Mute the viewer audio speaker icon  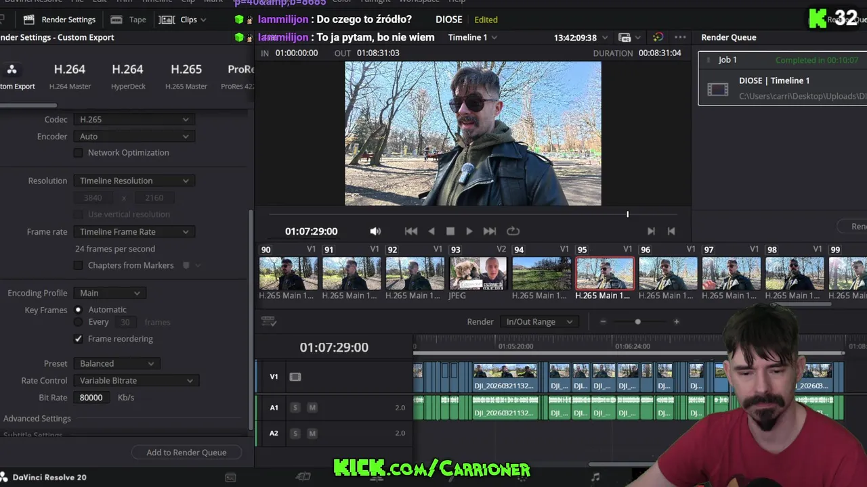(x=375, y=231)
